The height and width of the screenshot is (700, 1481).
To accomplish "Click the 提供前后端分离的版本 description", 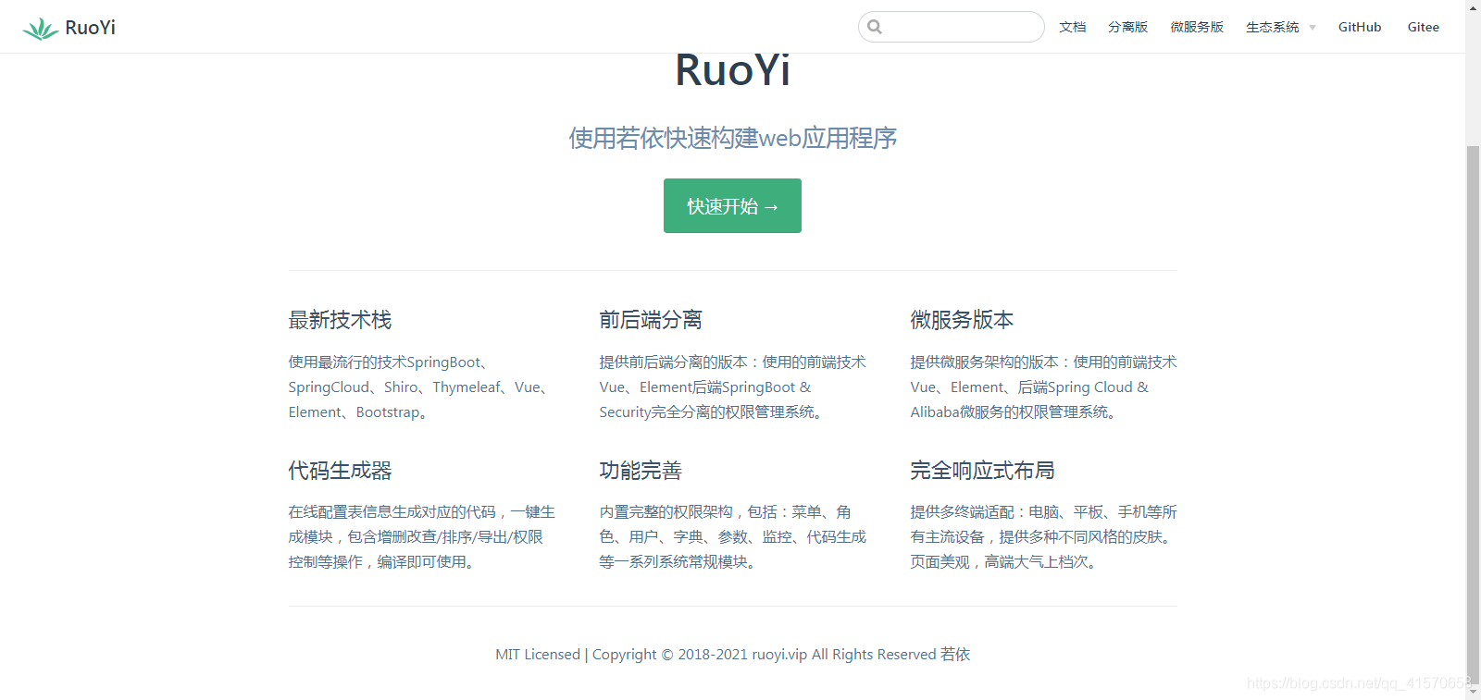I will click(x=732, y=387).
